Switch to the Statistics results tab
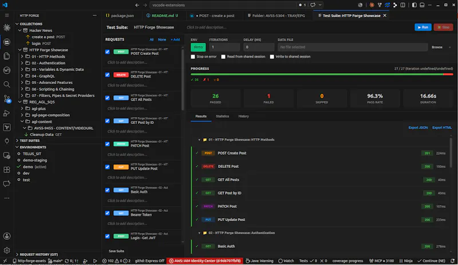 [x=222, y=117]
